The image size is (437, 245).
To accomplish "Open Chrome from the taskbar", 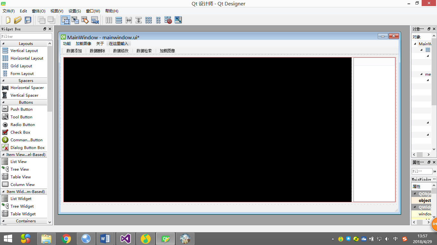I will (x=66, y=239).
